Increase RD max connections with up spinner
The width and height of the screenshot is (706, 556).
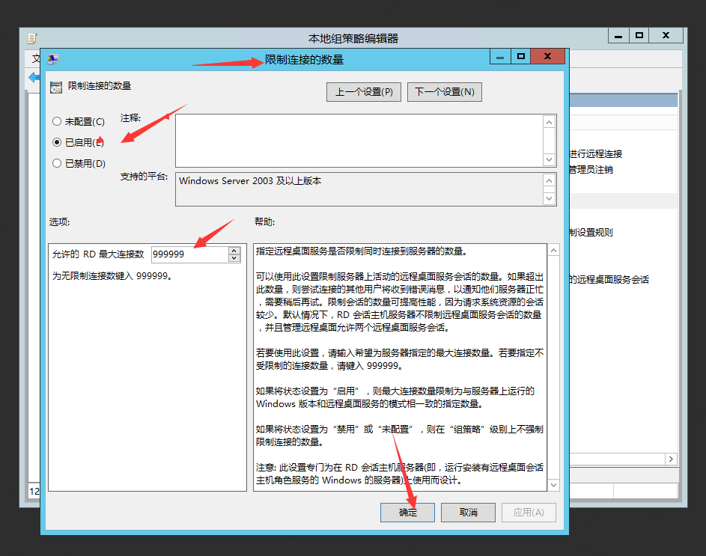[234, 251]
